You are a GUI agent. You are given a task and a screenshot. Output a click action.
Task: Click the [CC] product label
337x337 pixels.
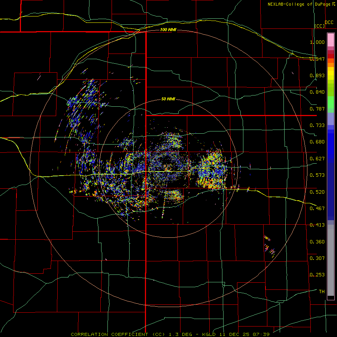[x=320, y=26]
